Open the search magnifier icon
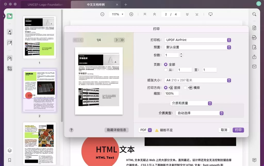Screen dimensions: 264x166 coord(254,14)
